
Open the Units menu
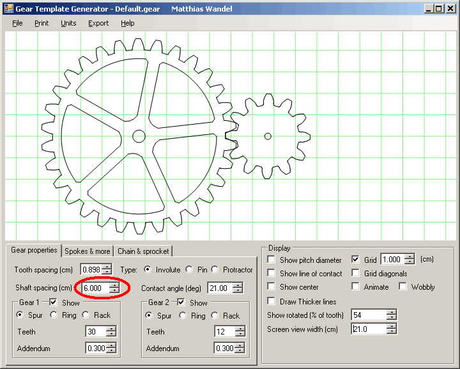click(68, 23)
